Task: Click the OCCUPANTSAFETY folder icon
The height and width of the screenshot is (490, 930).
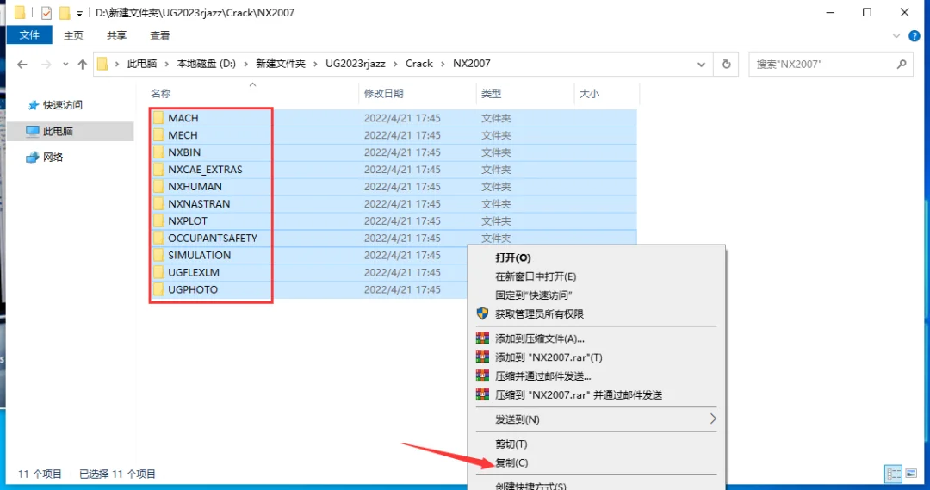Action: (158, 238)
